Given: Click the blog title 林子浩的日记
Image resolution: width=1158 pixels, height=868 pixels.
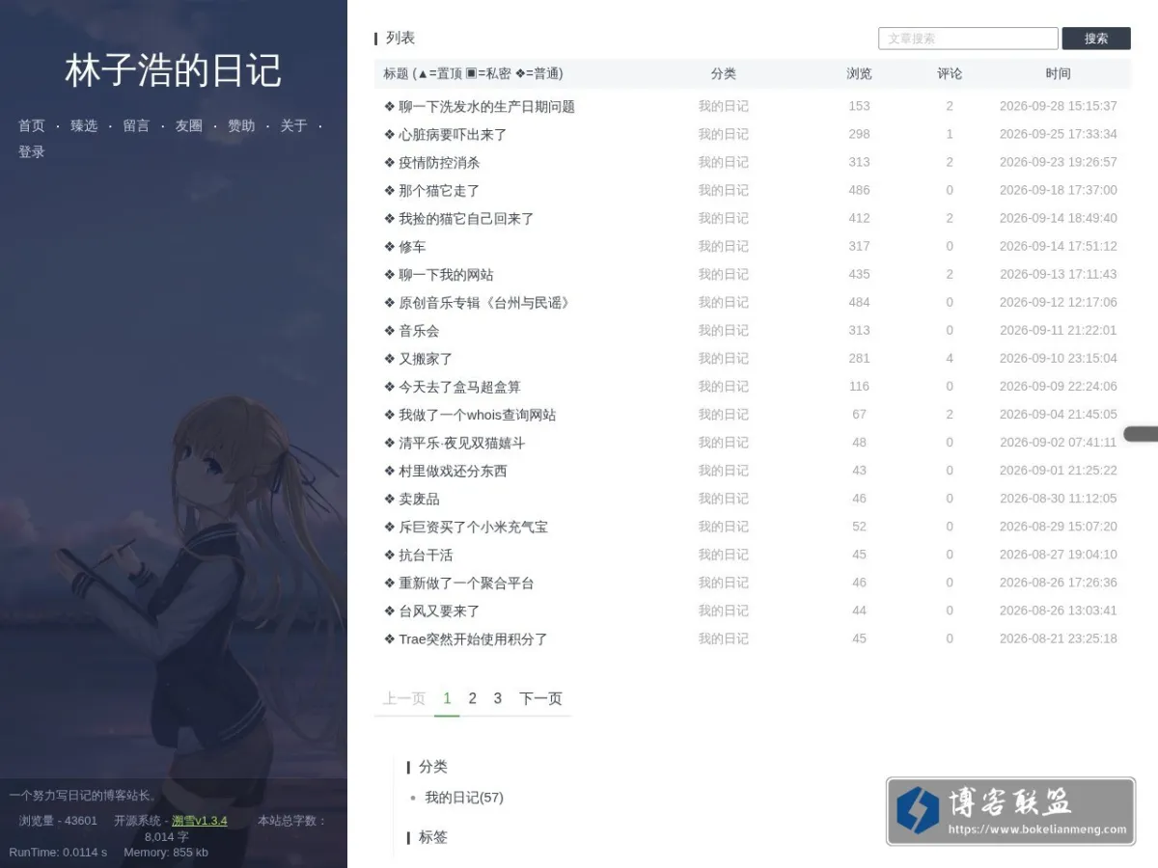Looking at the screenshot, I should [174, 70].
